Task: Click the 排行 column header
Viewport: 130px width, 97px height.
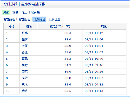Action: 11,26
